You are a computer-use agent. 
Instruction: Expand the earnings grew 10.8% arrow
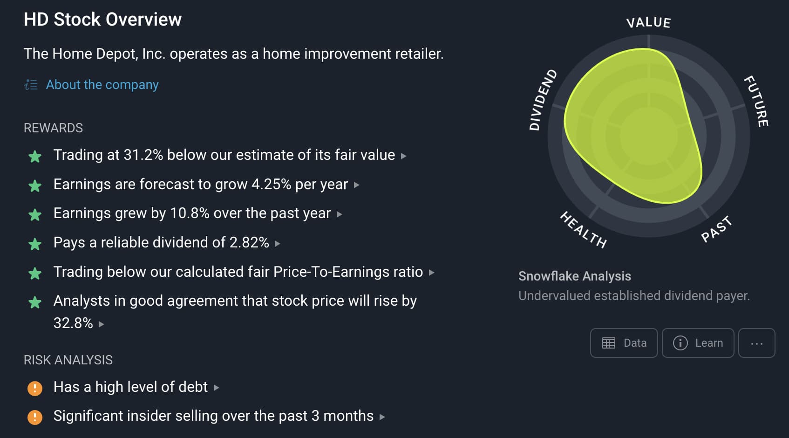pyautogui.click(x=340, y=214)
